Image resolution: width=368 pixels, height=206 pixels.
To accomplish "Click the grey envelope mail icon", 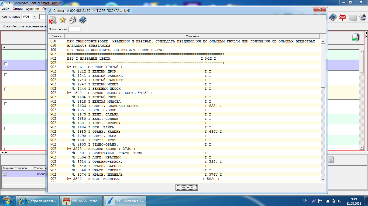I will pos(353,18).
